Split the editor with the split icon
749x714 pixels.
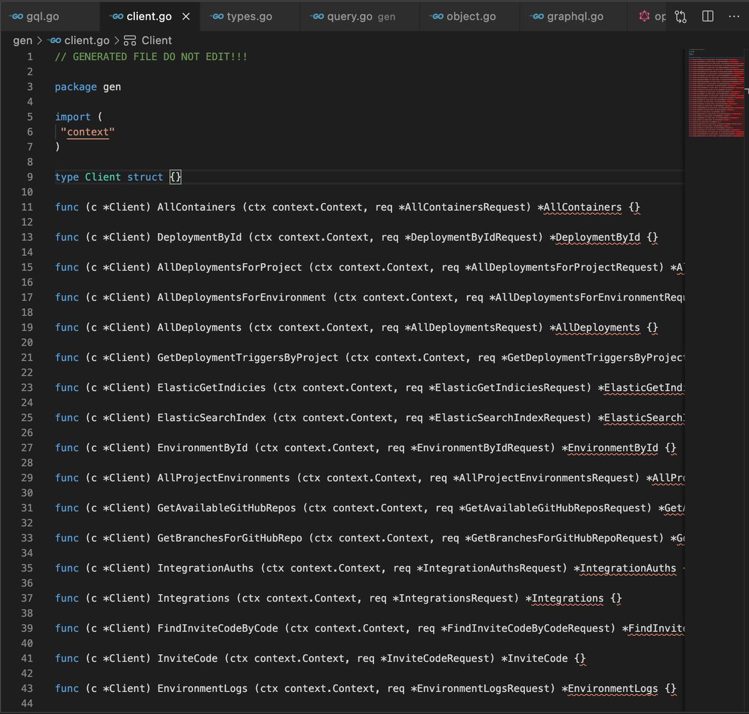point(708,16)
